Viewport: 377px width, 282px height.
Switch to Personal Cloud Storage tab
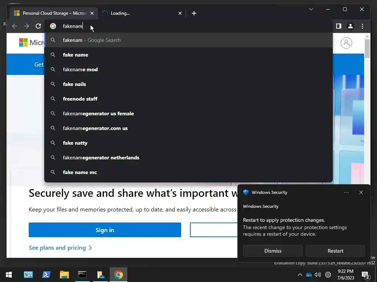[x=54, y=13]
